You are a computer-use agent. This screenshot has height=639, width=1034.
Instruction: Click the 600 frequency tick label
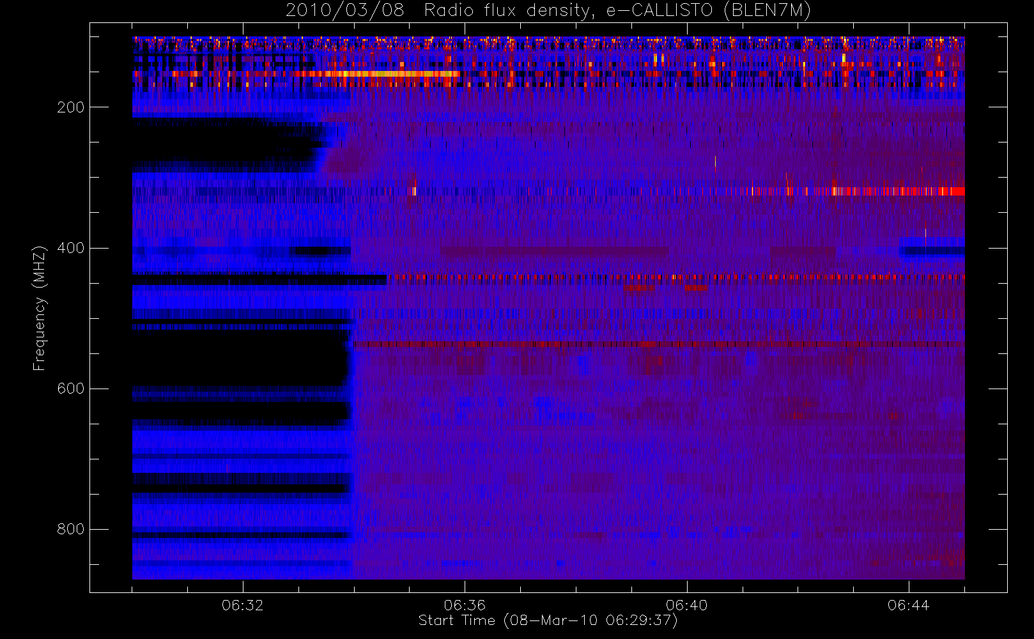click(70, 389)
